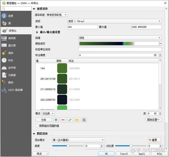Click the color swatch for value 281.0413198

click(62, 79)
